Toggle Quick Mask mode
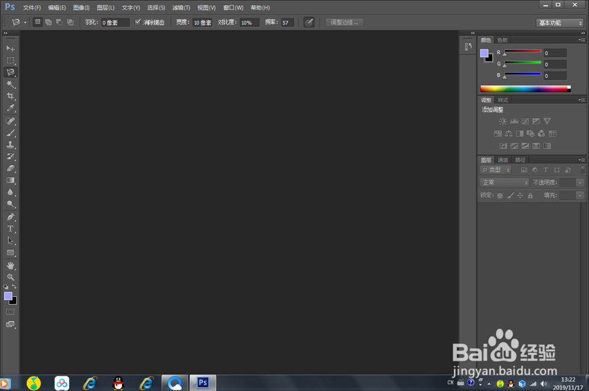This screenshot has height=391, width=589. point(10,312)
